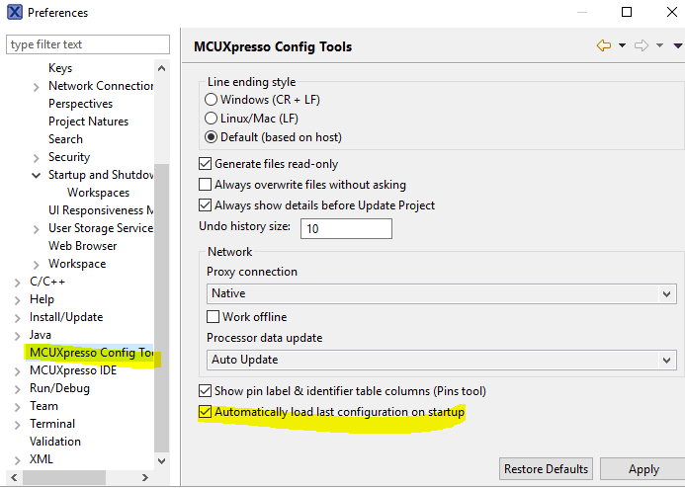The height and width of the screenshot is (488, 685).
Task: Open the preferences view menu triangle
Action: (677, 45)
